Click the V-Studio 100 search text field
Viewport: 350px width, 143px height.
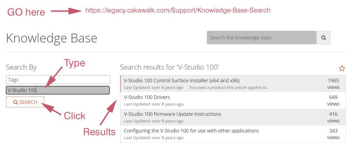pos(58,90)
